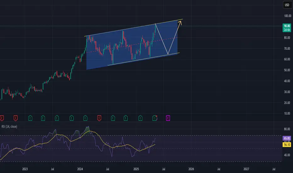293x173 pixels.
Task: Click the 2023 label on the time axis
Action: (x=25, y=169)
